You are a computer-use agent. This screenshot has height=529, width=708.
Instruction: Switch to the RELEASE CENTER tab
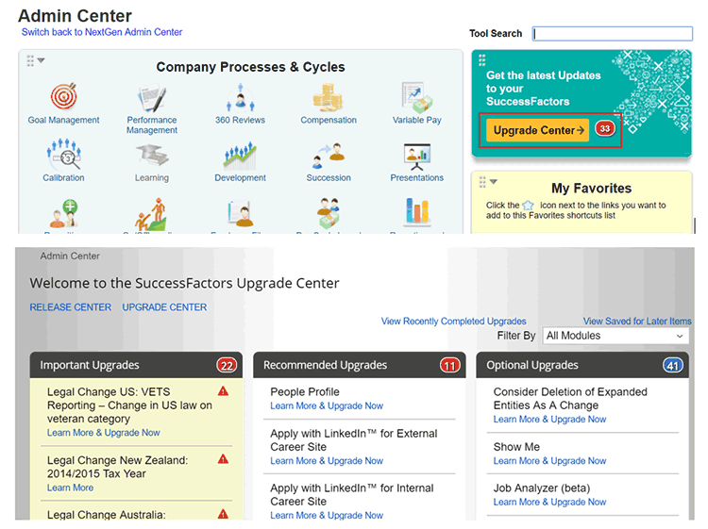click(70, 307)
